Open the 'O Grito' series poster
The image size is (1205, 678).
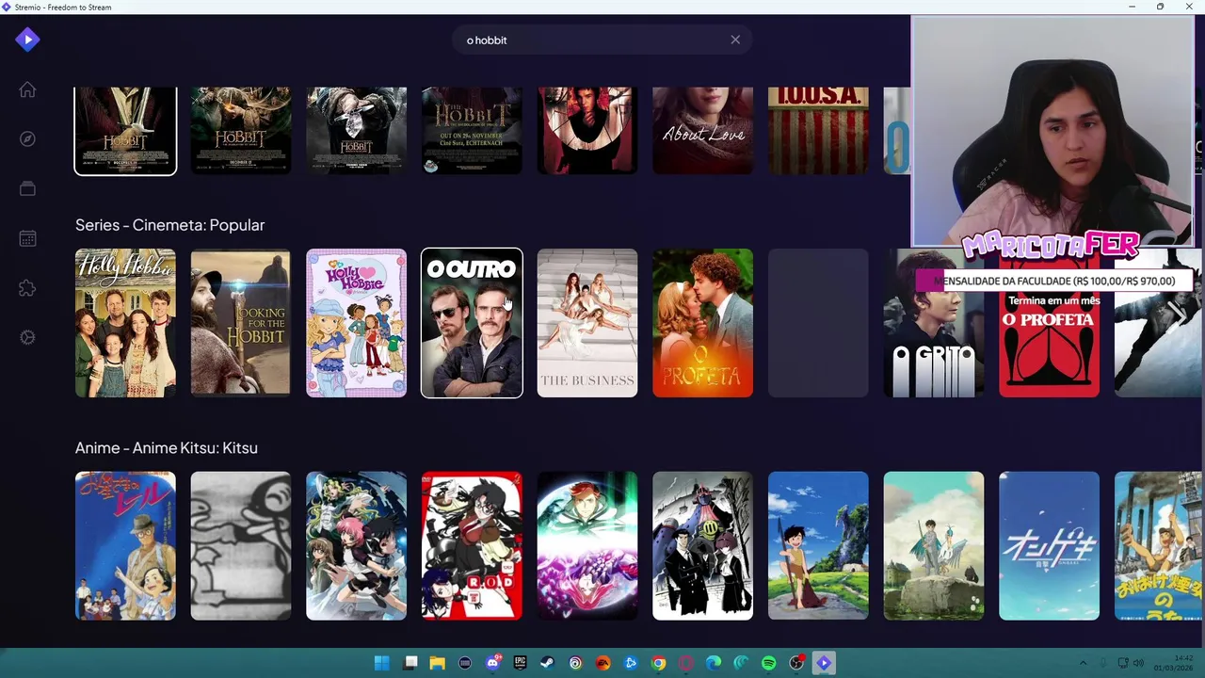pos(934,323)
